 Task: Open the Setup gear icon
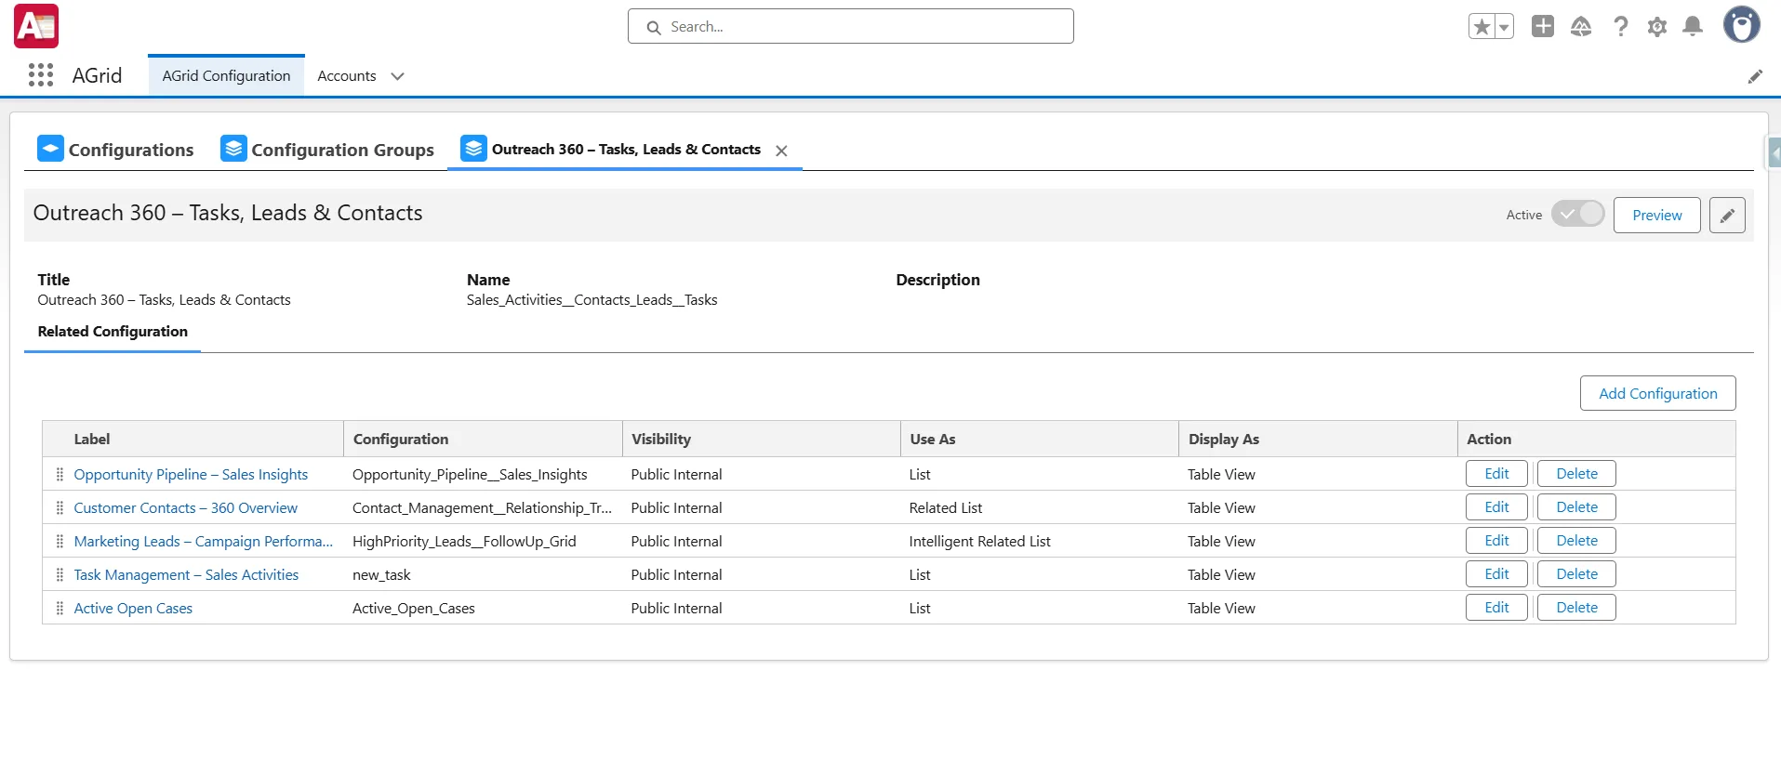[x=1657, y=27]
